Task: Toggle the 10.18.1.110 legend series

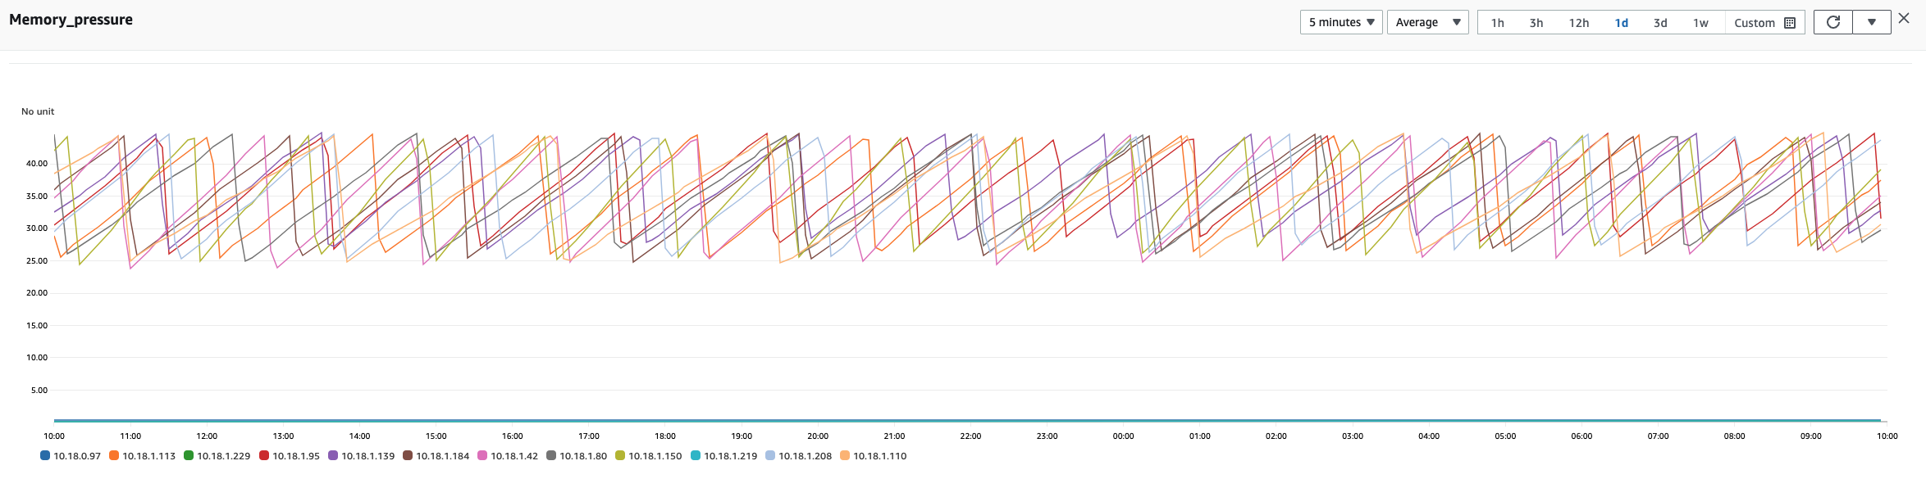Action: (x=873, y=456)
